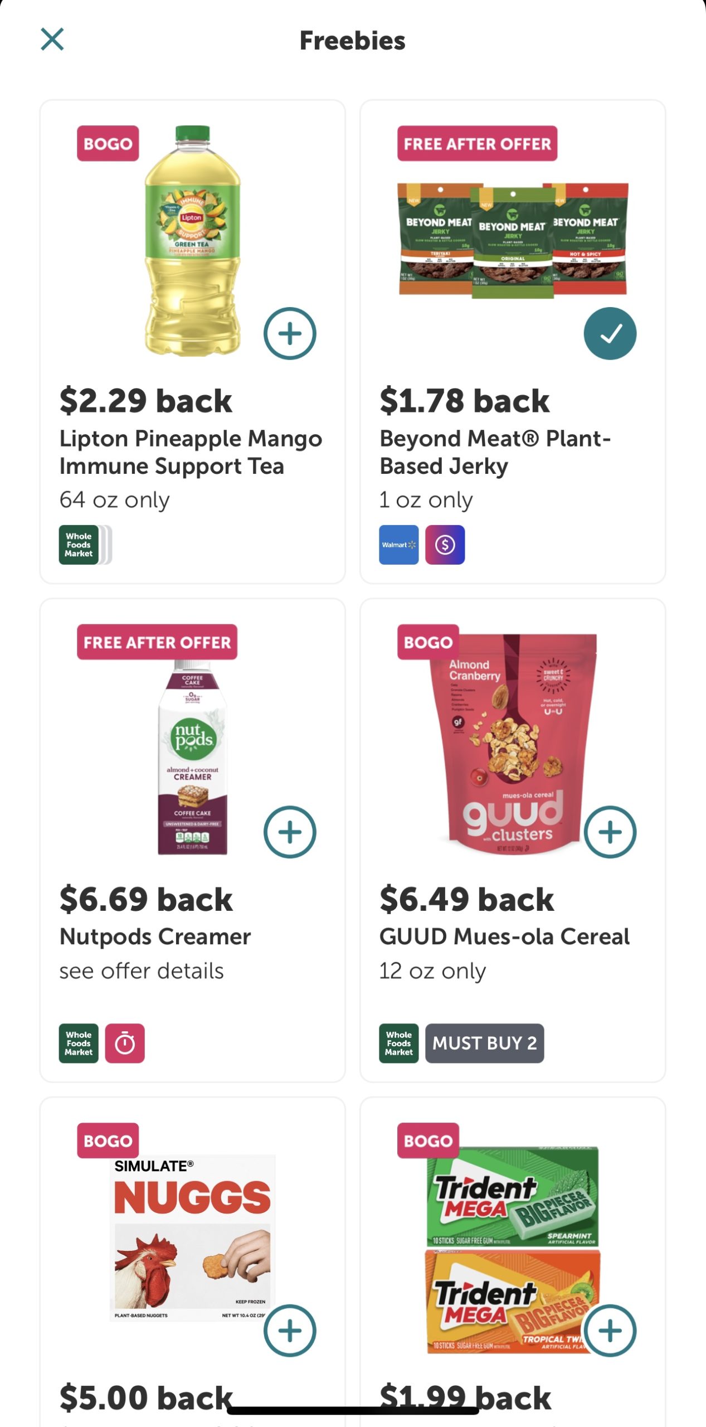Image resolution: width=706 pixels, height=1427 pixels.
Task: Add Nutpods Creamer using its plus icon
Action: coord(289,831)
